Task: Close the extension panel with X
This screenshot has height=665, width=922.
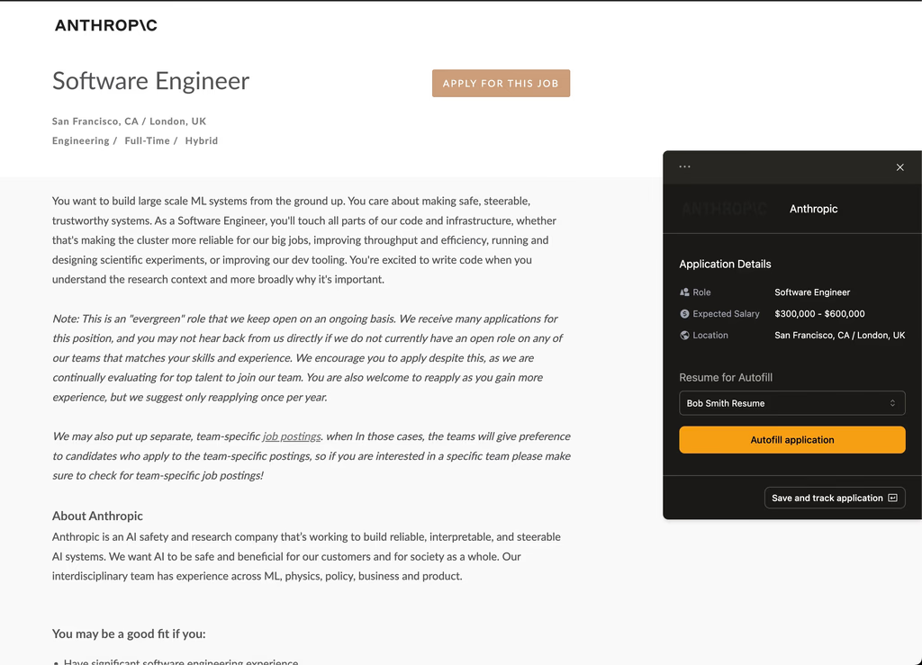Action: pyautogui.click(x=899, y=167)
